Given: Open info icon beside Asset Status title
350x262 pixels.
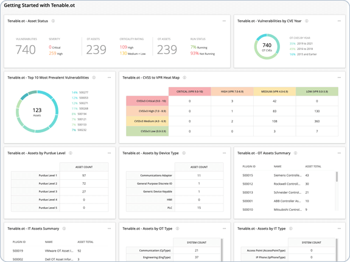Looking at the screenshot, I should (53, 21).
